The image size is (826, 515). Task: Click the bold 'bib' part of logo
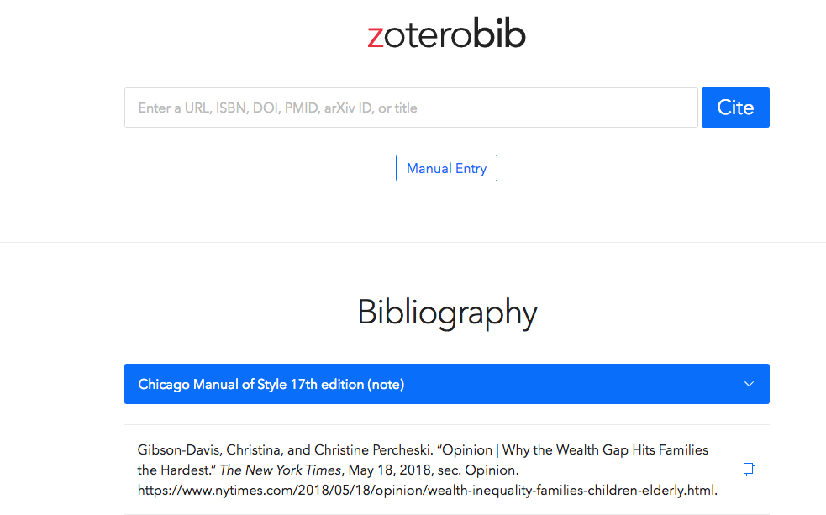coord(499,33)
